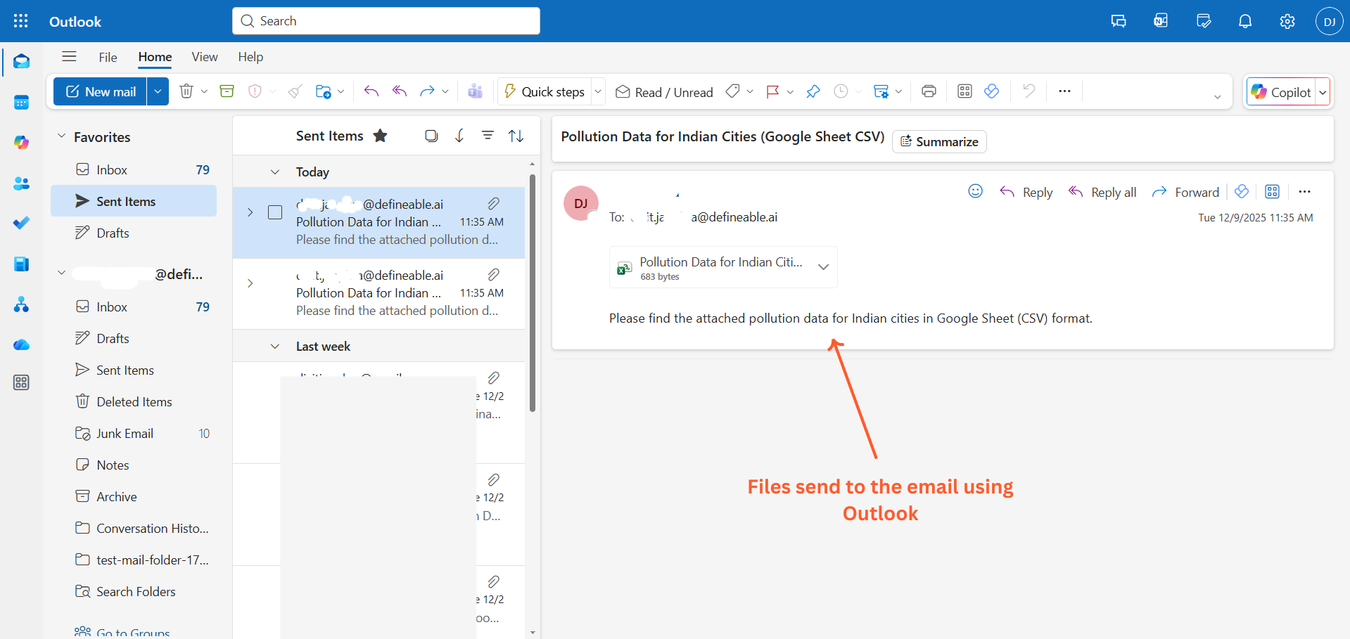Click the Teams share icon in ribbon
The image size is (1350, 639).
pos(476,91)
